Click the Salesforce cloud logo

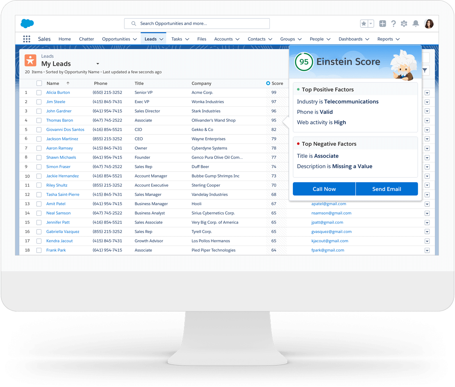click(x=27, y=23)
